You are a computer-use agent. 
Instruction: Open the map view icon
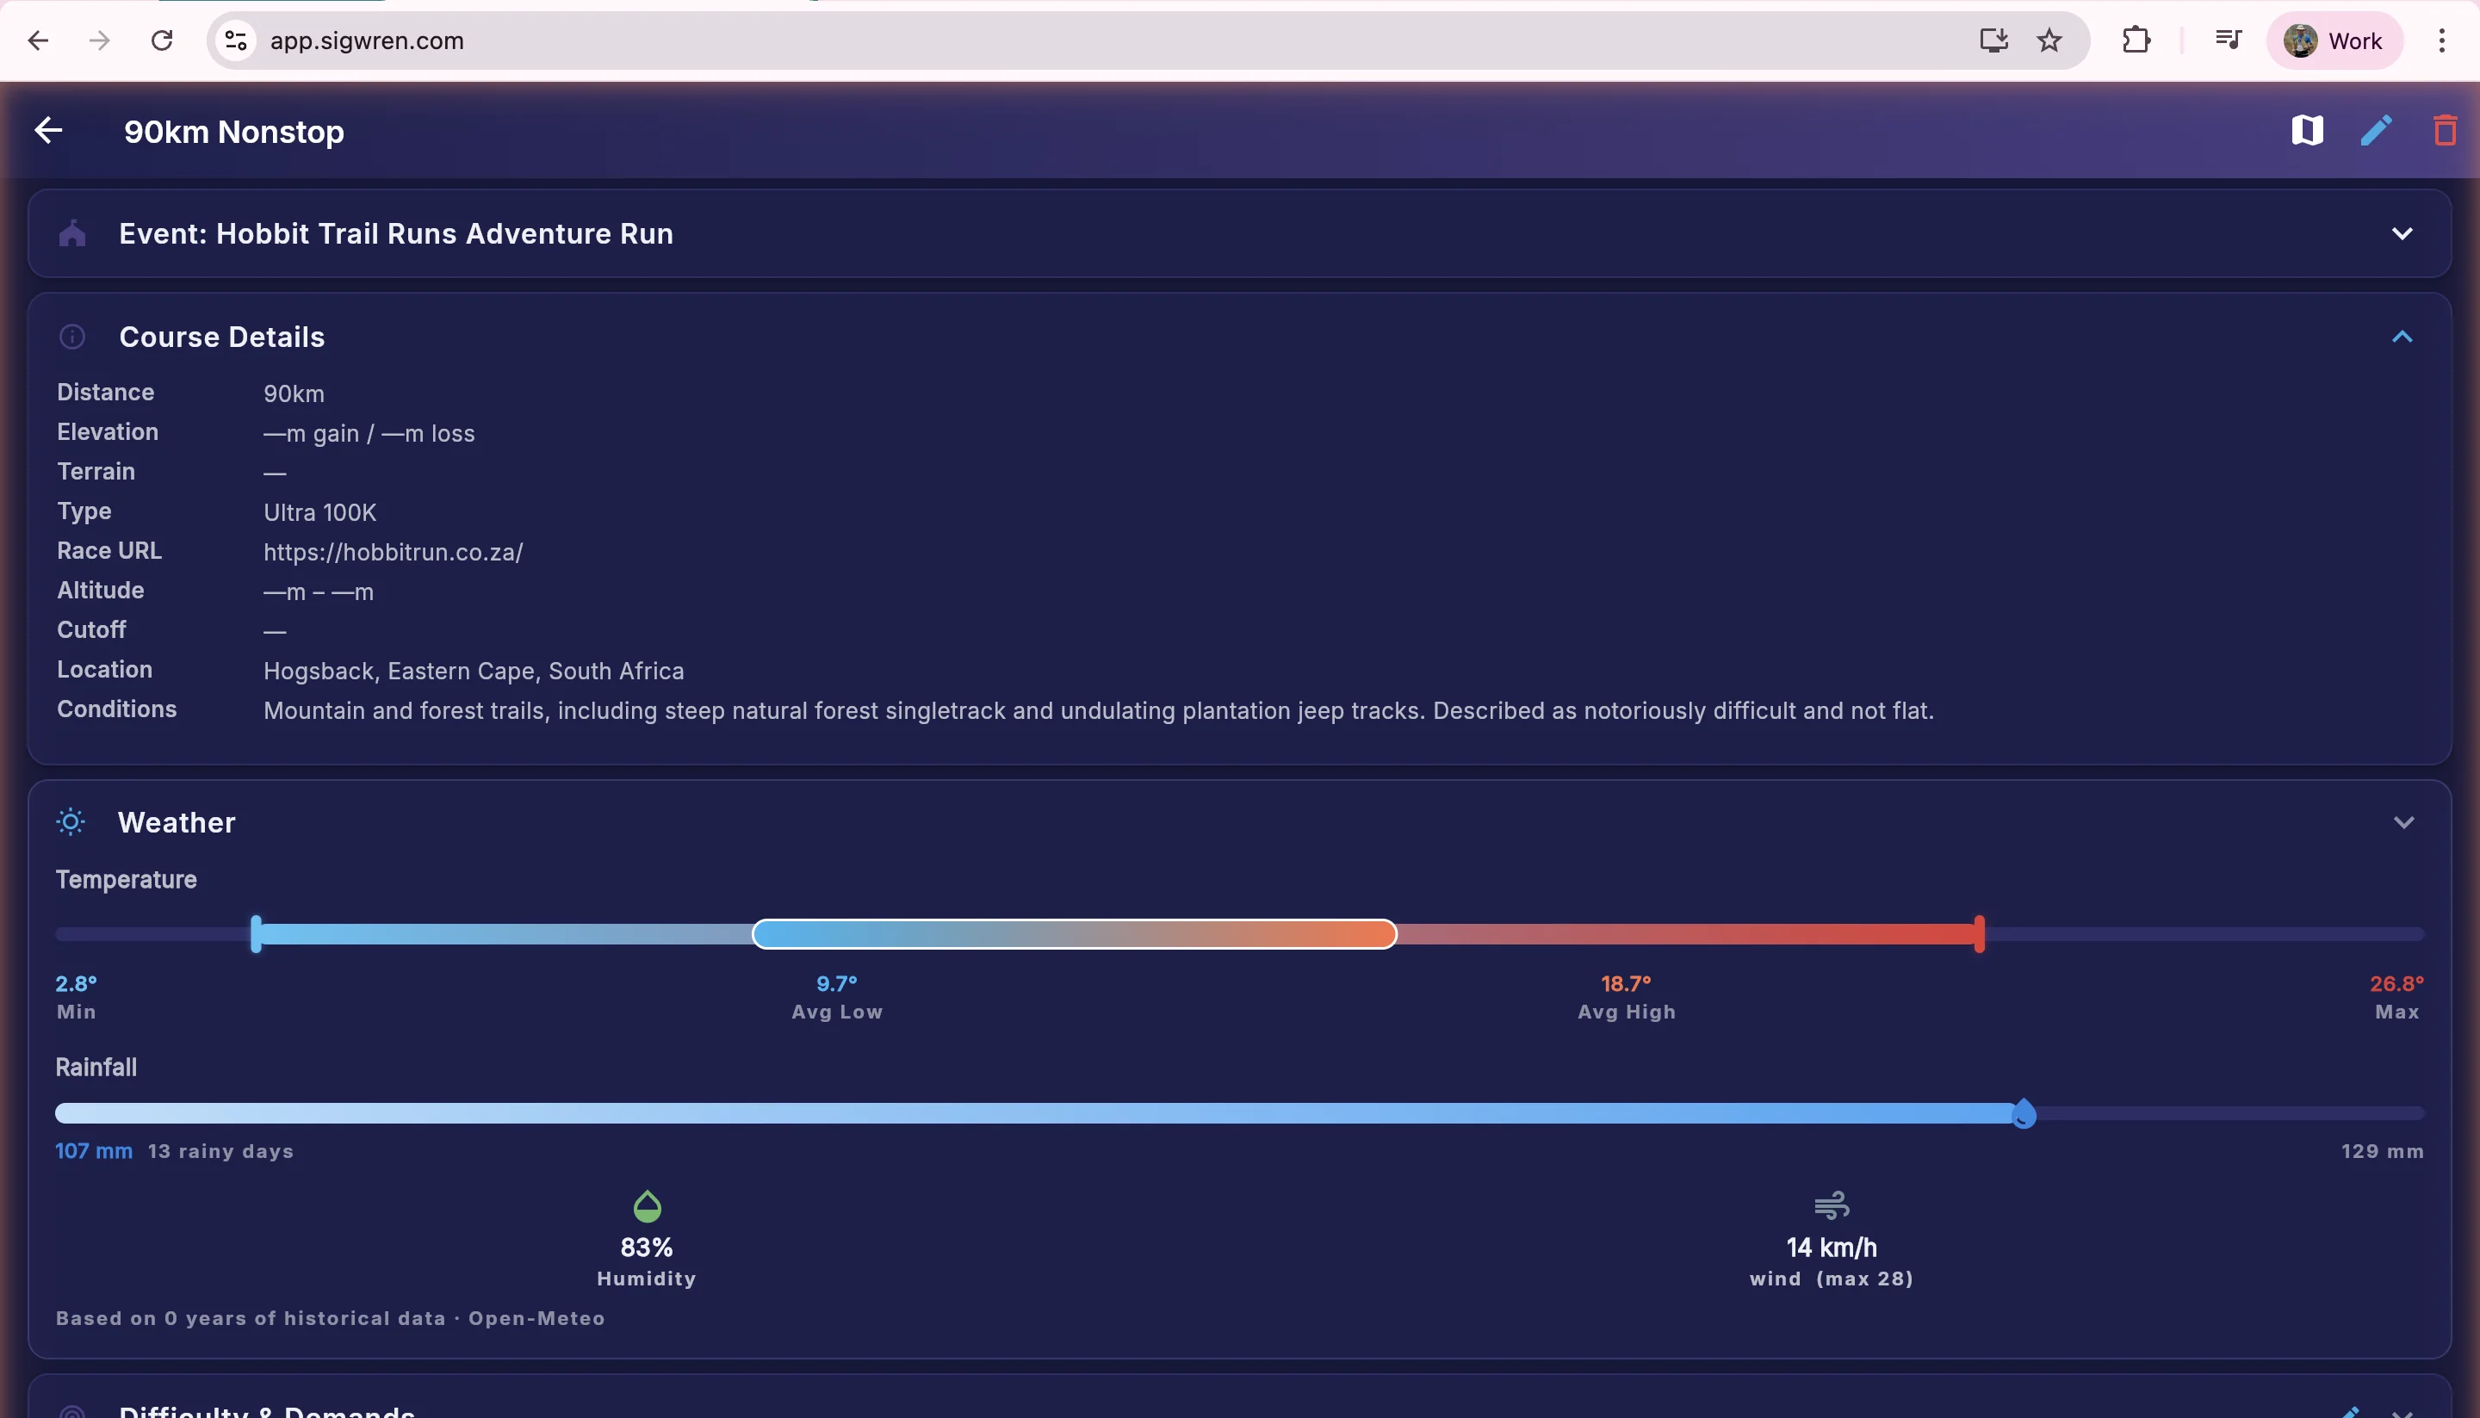tap(2307, 129)
